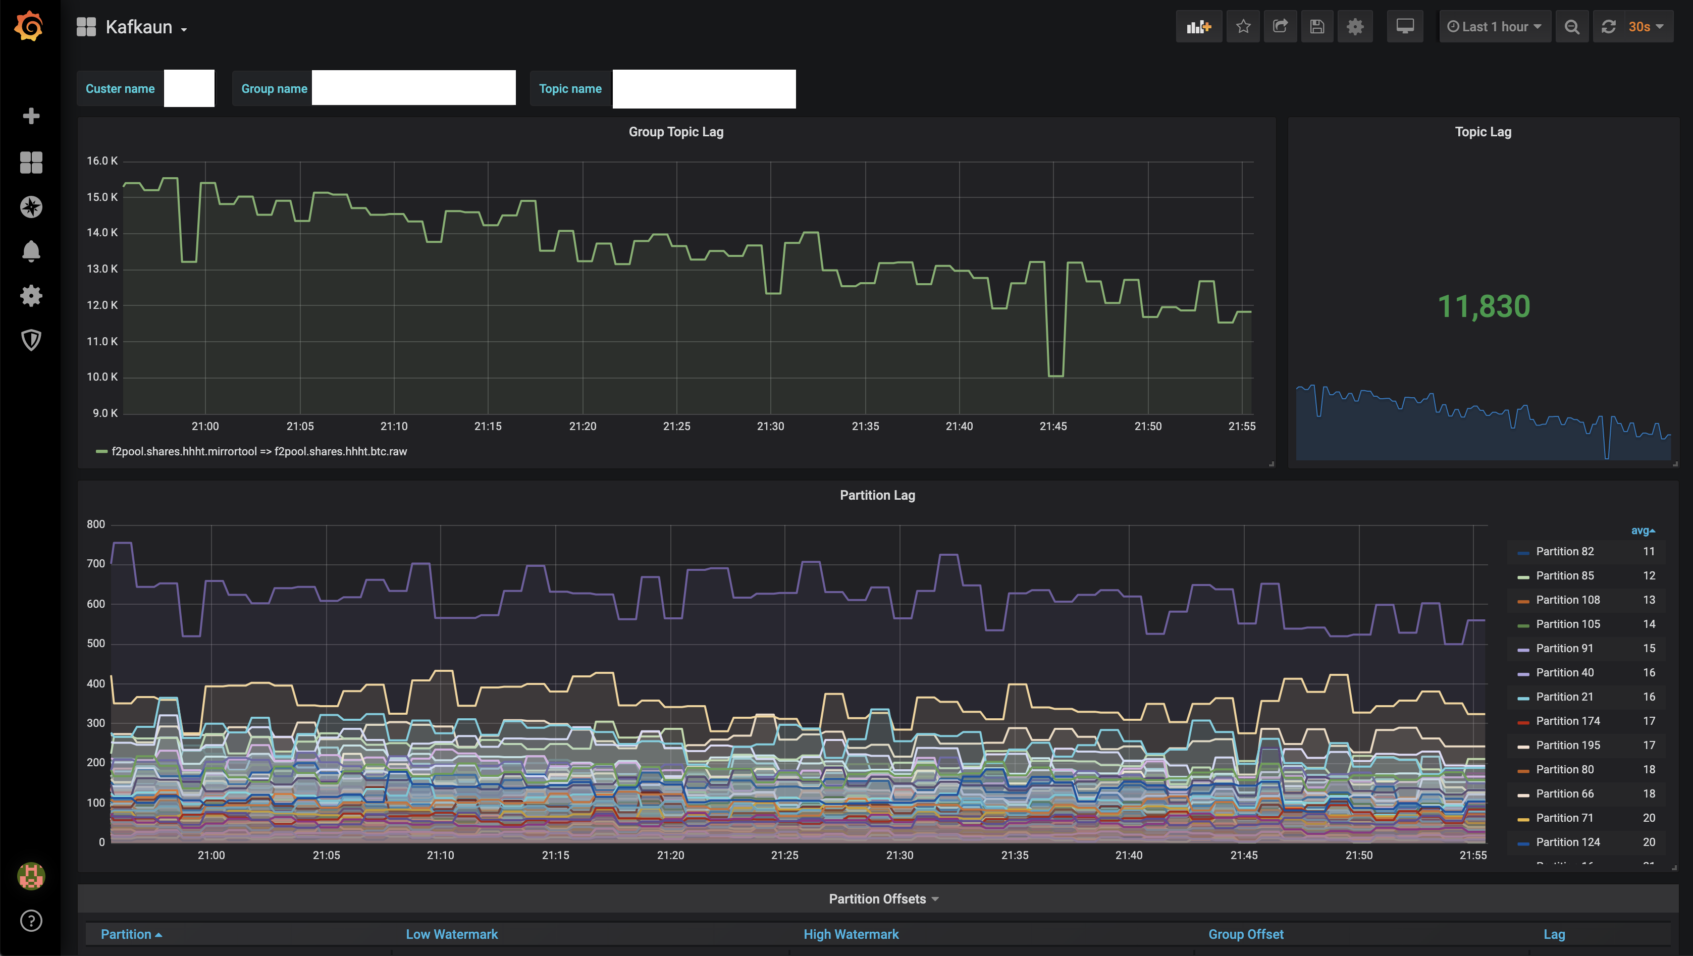Click the zoom out time range magnifier

1571,27
